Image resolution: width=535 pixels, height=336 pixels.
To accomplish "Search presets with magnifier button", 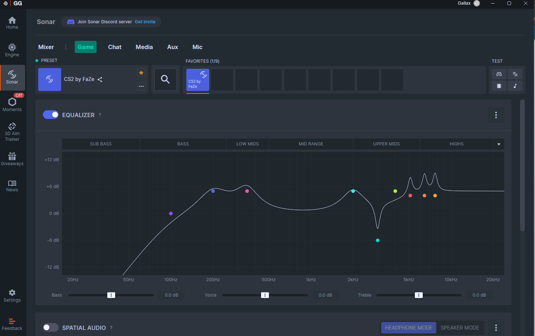I will [x=165, y=79].
